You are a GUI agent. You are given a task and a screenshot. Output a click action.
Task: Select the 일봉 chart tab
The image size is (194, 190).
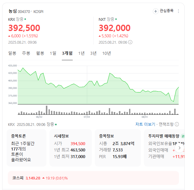pyautogui.click(x=12, y=53)
